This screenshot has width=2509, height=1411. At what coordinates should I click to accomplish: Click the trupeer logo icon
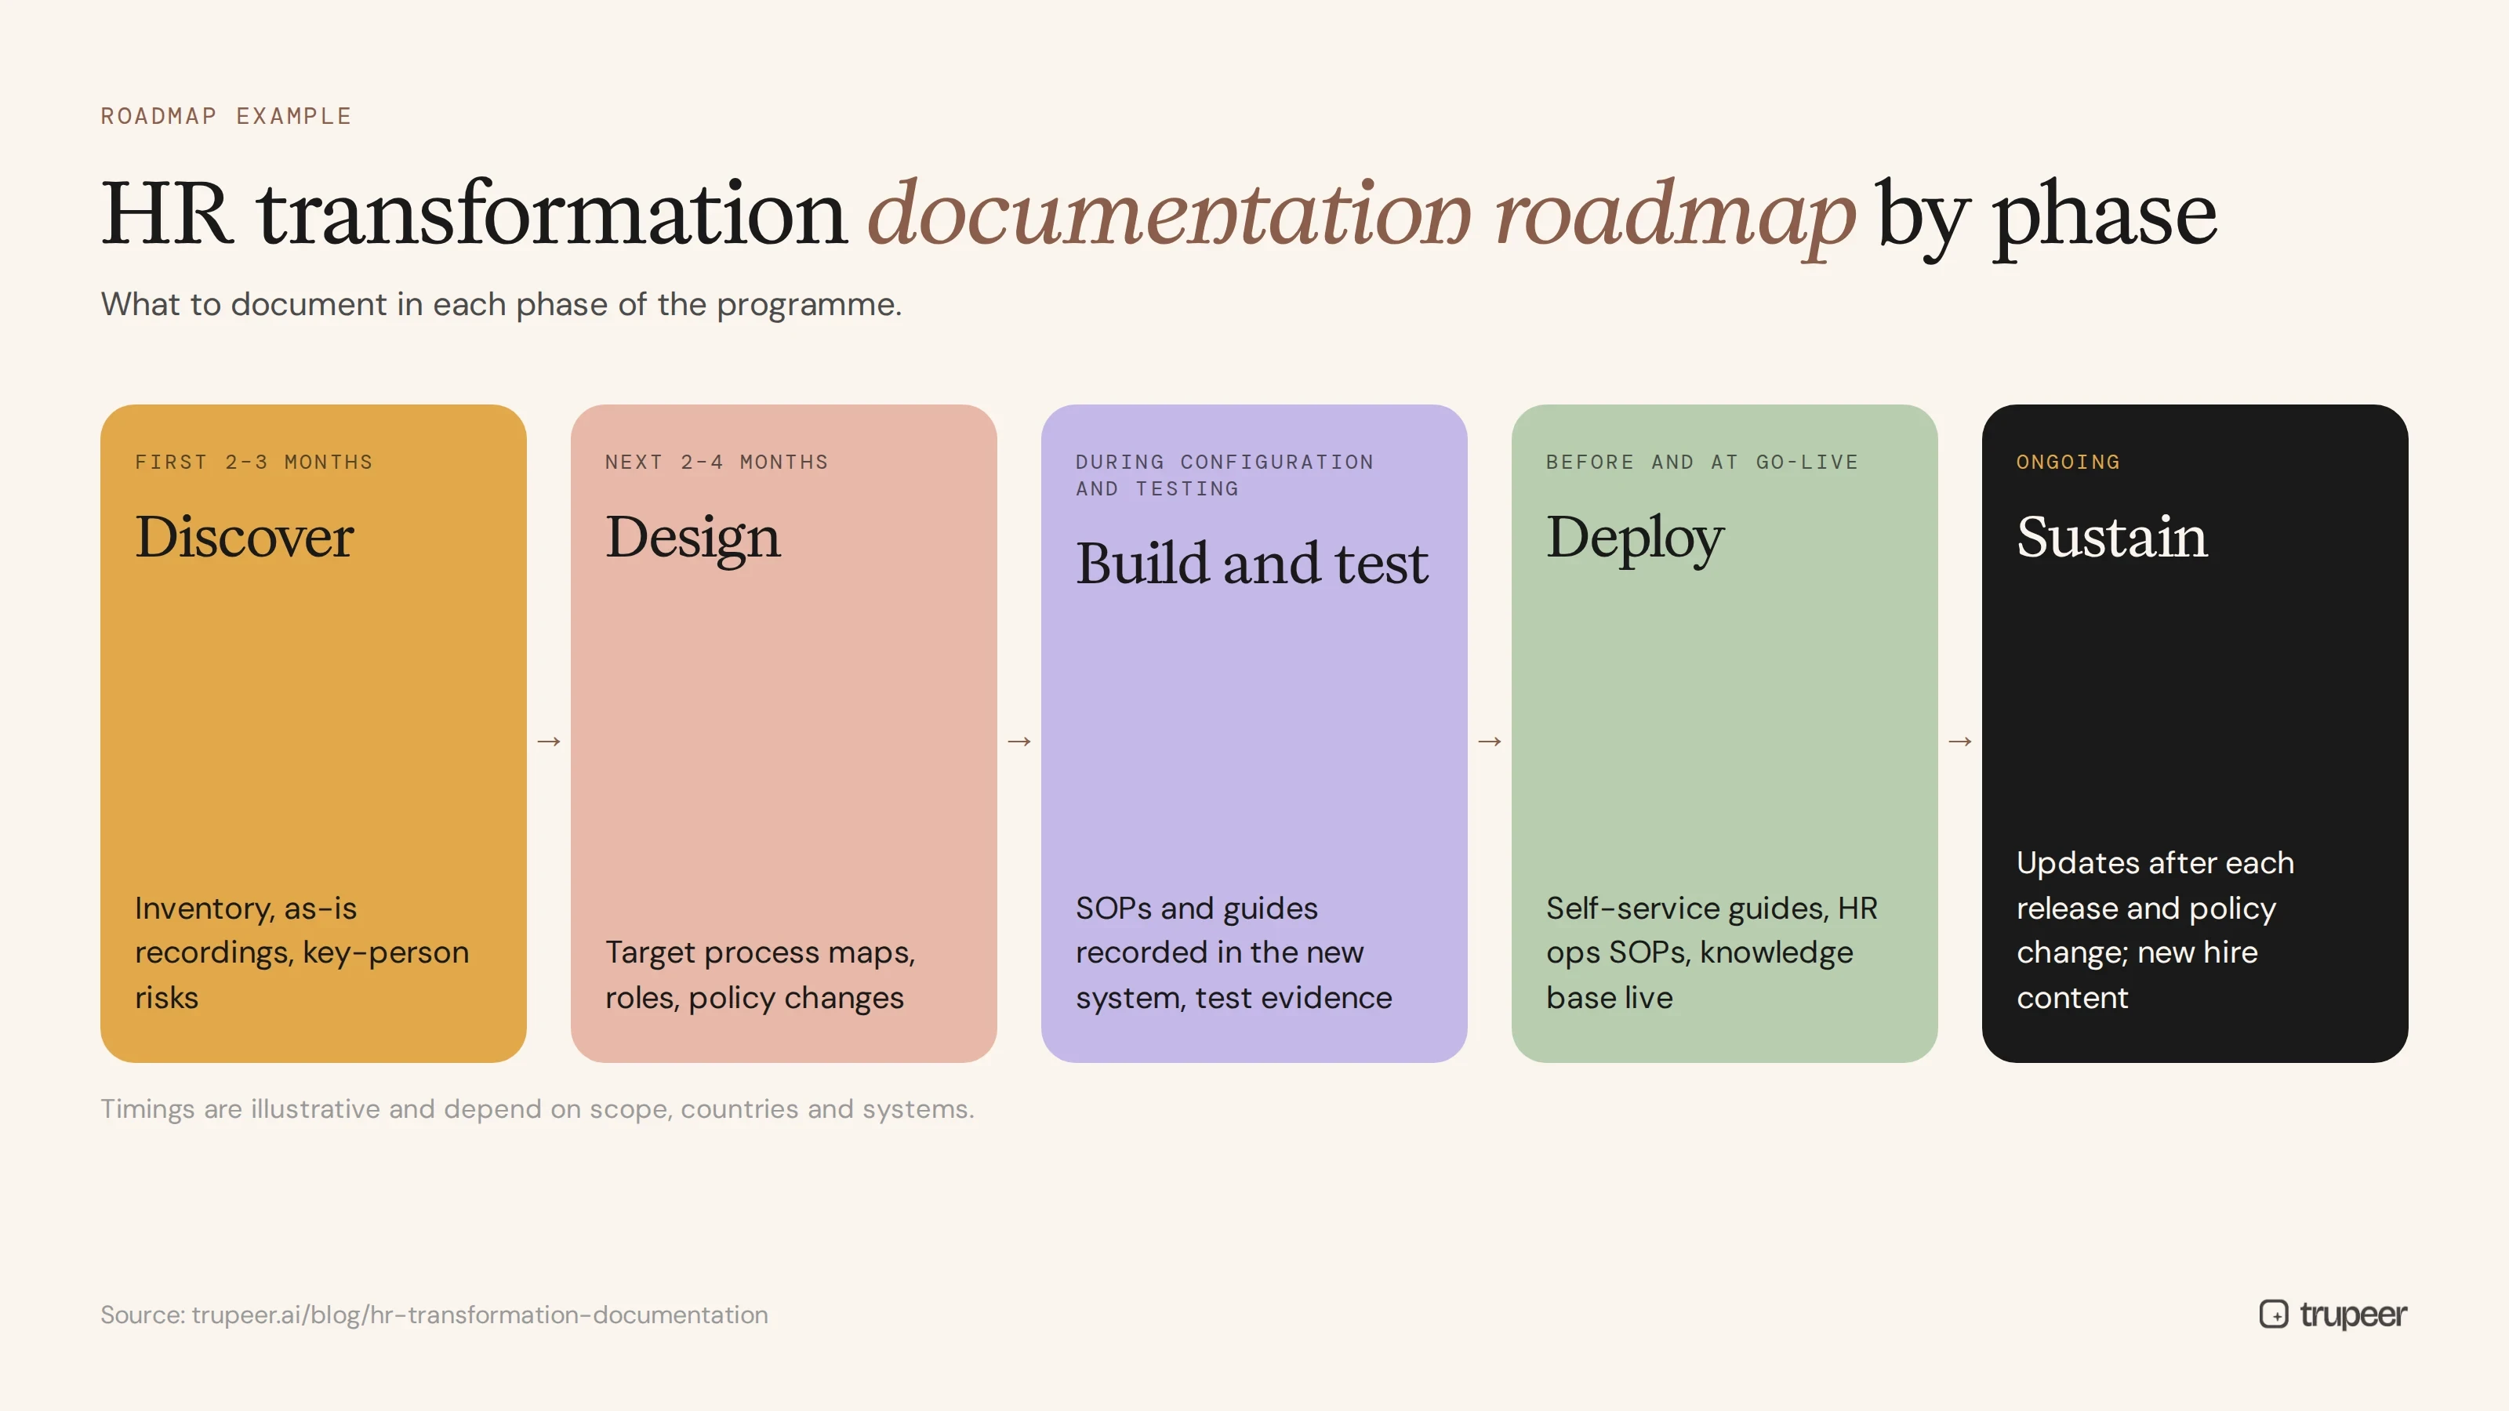point(2273,1314)
